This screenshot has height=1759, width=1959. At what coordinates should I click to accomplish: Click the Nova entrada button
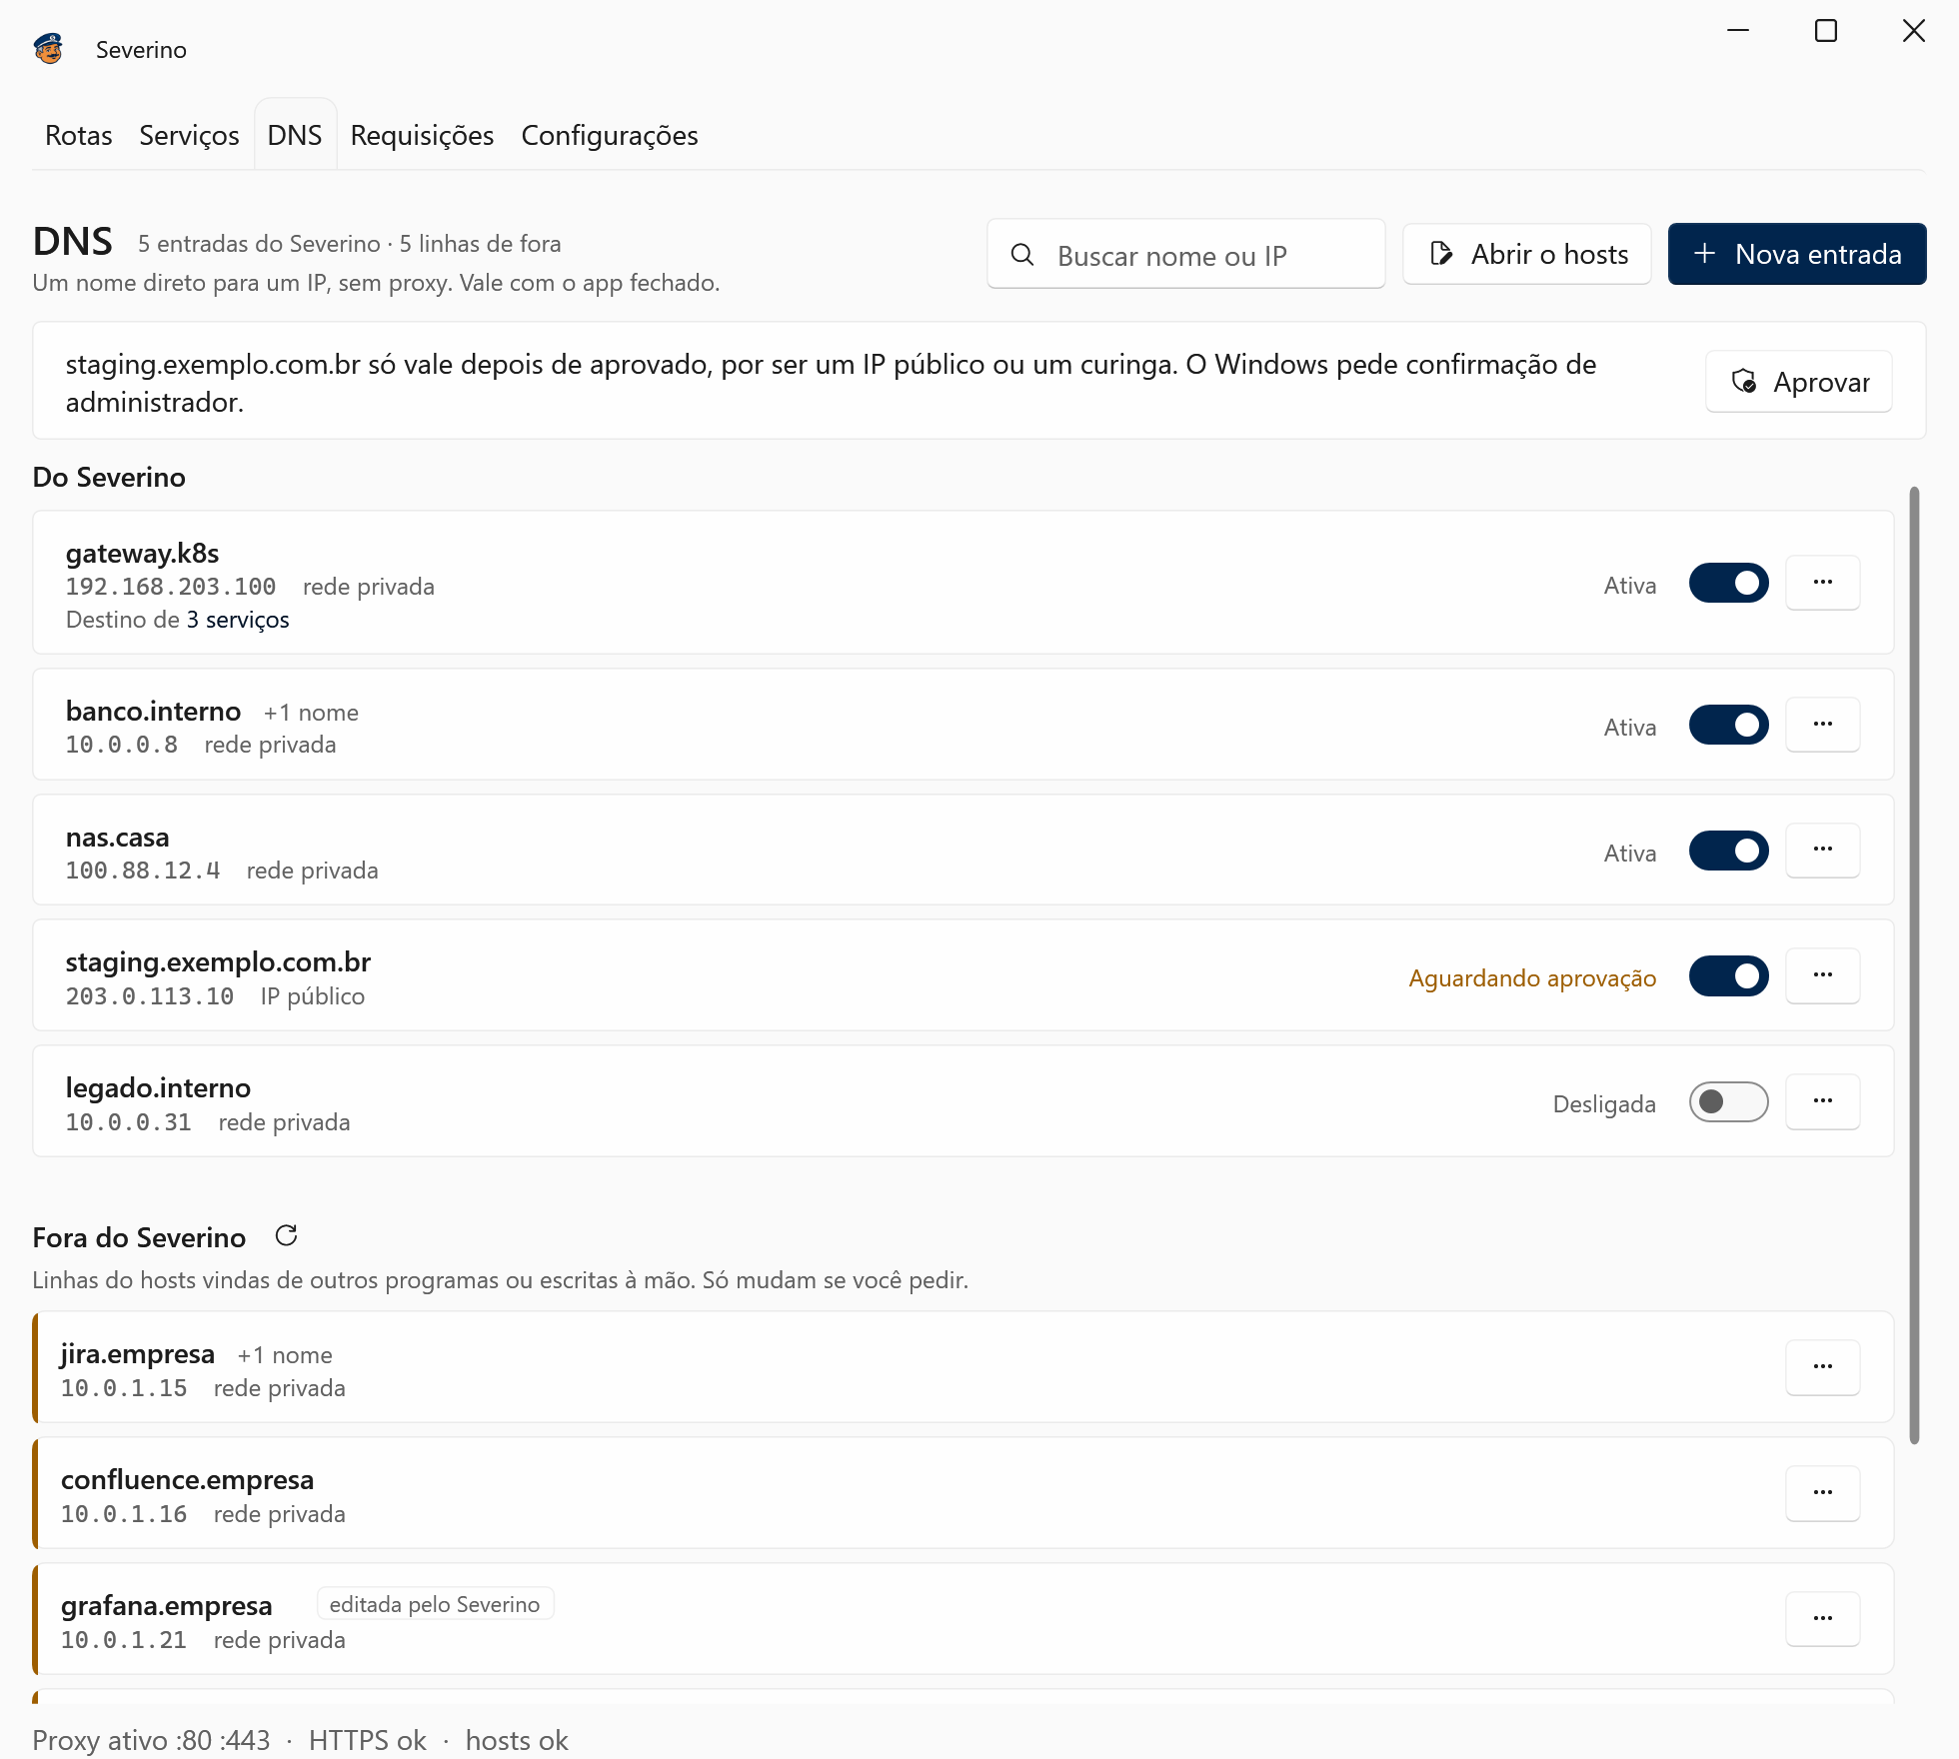pyautogui.click(x=1796, y=254)
